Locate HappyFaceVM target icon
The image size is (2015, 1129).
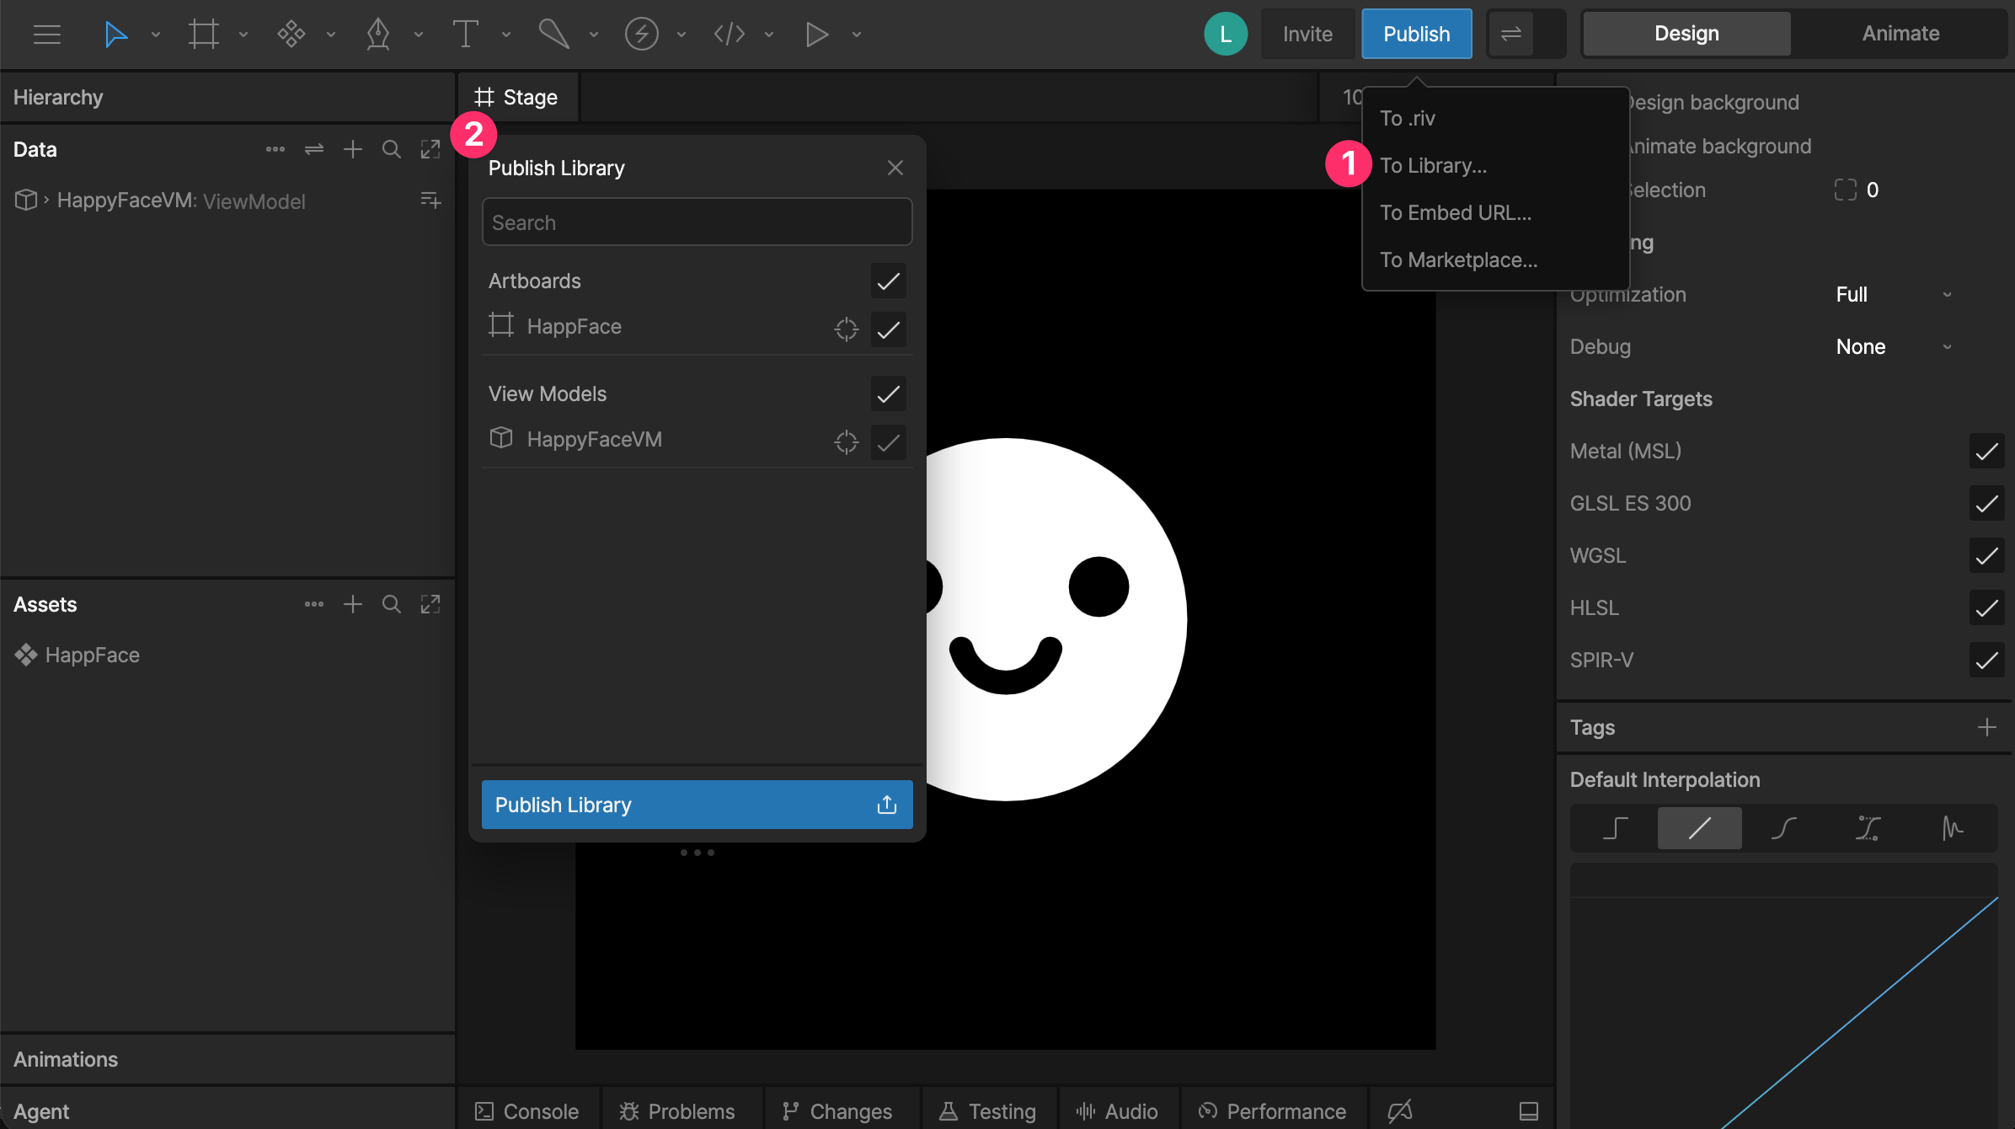click(846, 441)
